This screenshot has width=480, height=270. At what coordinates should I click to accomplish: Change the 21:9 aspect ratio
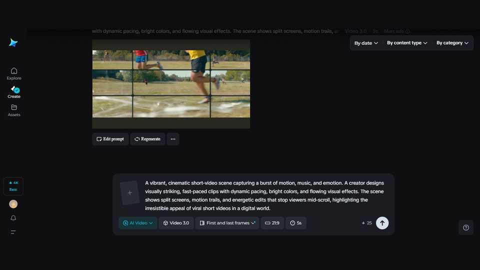click(272, 223)
